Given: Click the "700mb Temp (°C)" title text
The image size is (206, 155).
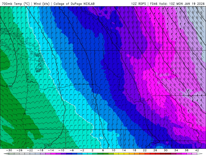Looking at the screenshot, I should [x=16, y=4].
